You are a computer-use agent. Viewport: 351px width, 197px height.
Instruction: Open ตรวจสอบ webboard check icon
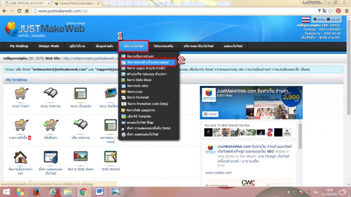click(111, 125)
